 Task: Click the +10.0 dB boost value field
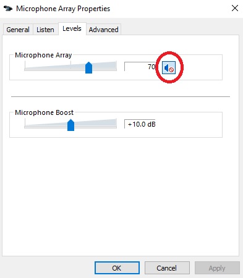[x=140, y=124]
